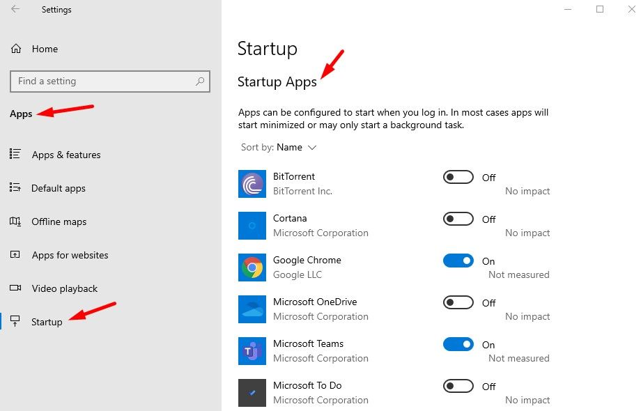Image resolution: width=641 pixels, height=411 pixels.
Task: Click the Google Chrome app icon
Action: tap(252, 267)
